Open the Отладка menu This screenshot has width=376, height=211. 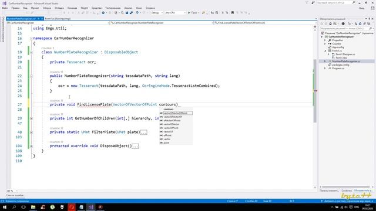coord(59,8)
